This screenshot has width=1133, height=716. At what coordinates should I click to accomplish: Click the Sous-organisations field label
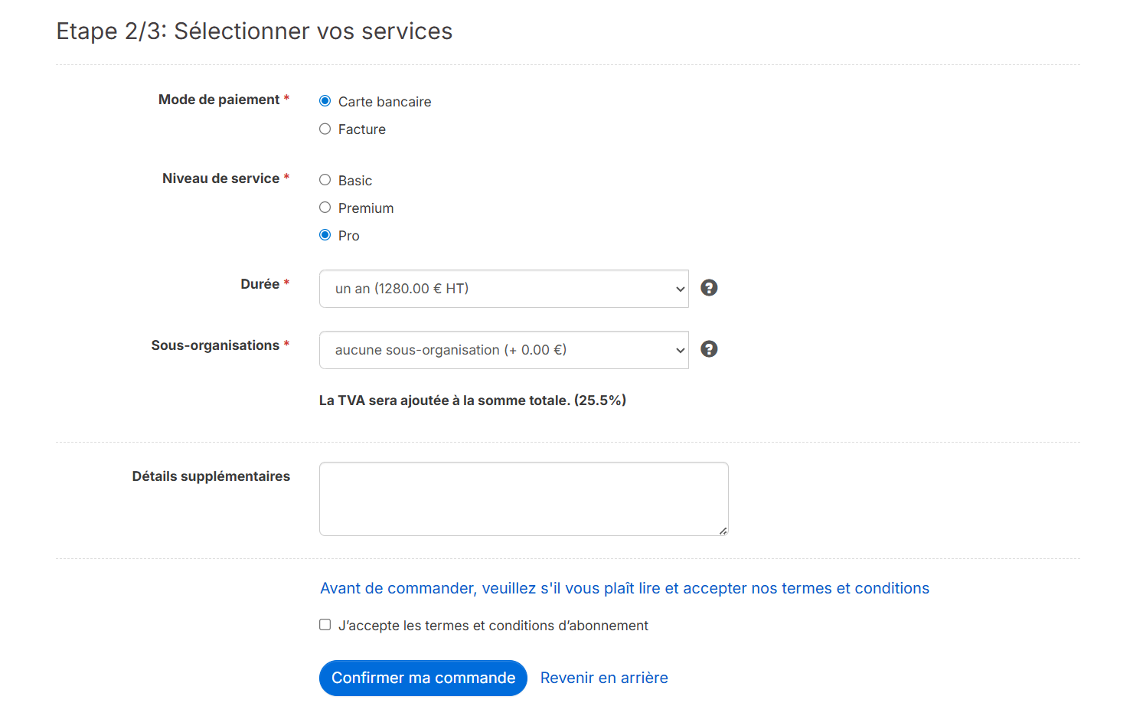[215, 345]
